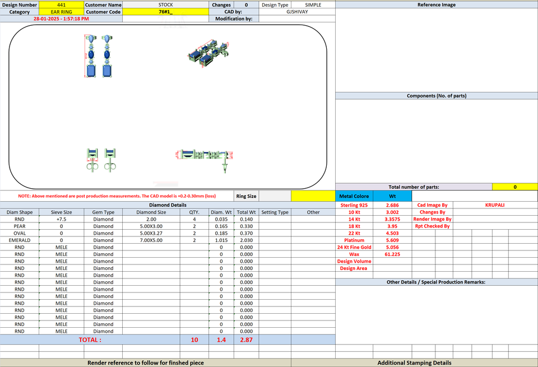This screenshot has width=538, height=367.
Task: Select the PEAR diamond size 5.00X3.00
Action: pyautogui.click(x=151, y=226)
